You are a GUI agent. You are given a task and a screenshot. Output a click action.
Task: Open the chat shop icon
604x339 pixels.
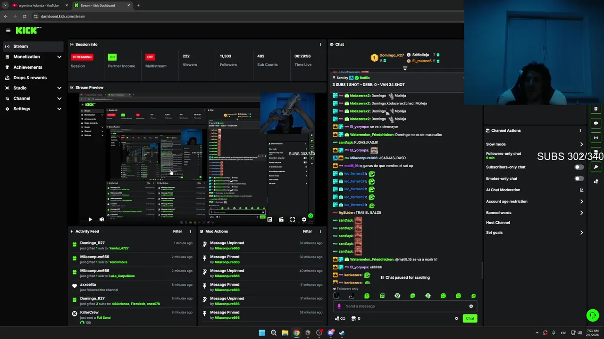point(355,318)
